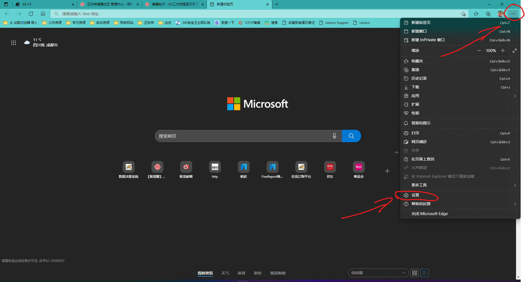This screenshot has width=525, height=282.
Task: Open 唯品会 quick link tile
Action: point(359,170)
